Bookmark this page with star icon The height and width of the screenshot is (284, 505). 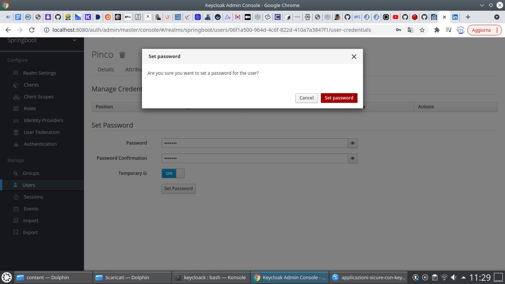coord(422,30)
